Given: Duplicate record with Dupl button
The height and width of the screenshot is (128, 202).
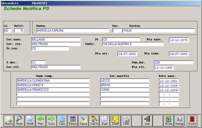Looking at the screenshot, I should point(105,121).
